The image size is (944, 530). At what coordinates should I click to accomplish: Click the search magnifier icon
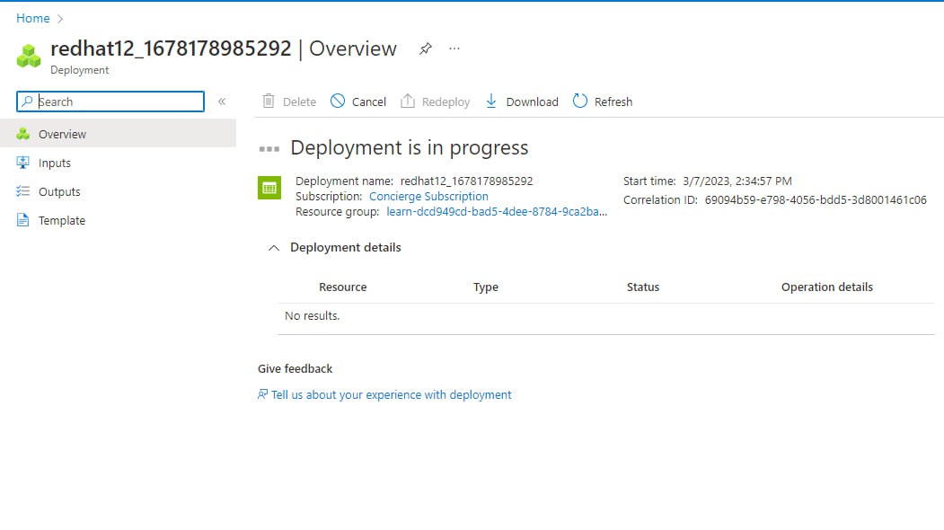(x=27, y=102)
